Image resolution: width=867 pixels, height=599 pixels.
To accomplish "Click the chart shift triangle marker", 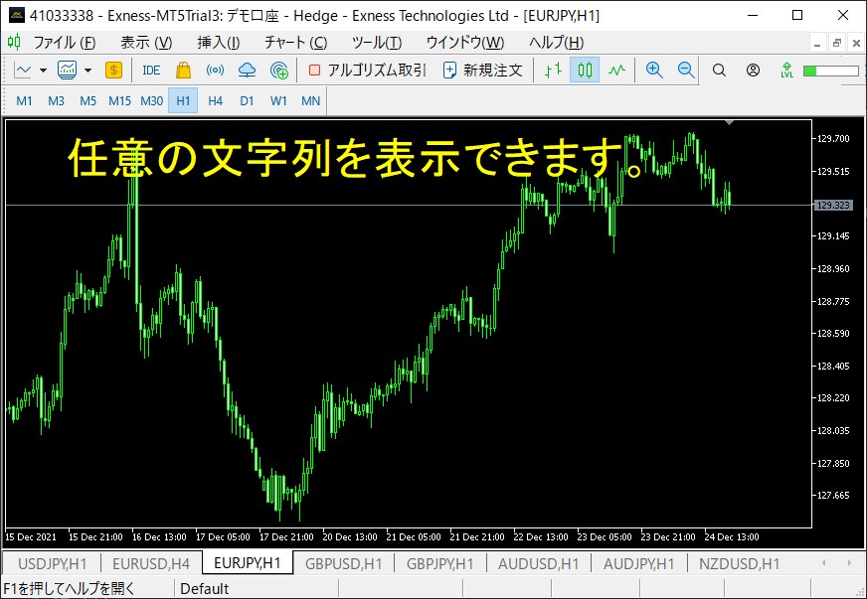I will pyautogui.click(x=730, y=122).
